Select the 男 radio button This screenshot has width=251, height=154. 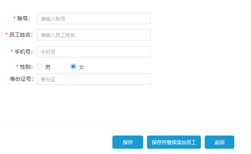click(39, 67)
